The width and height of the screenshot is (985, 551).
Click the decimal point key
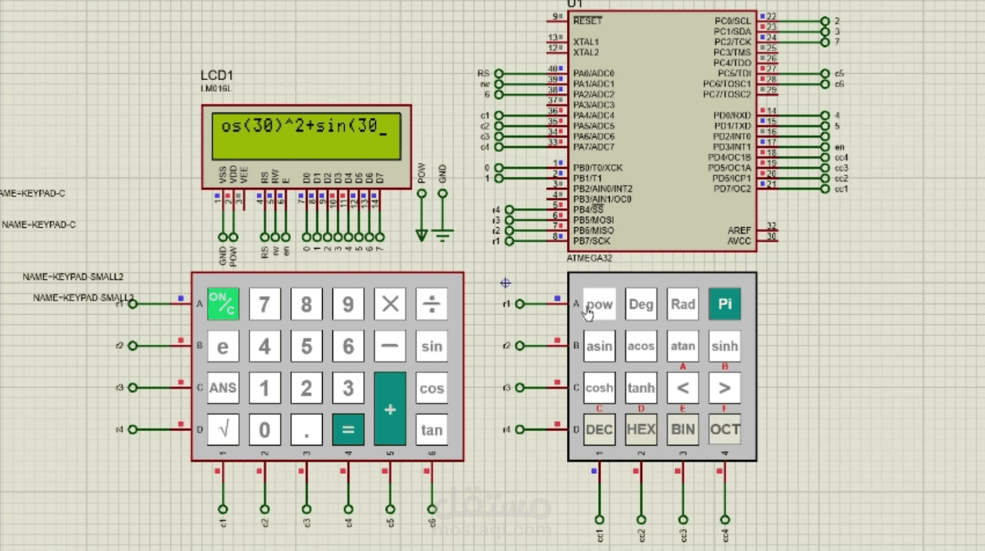[306, 430]
